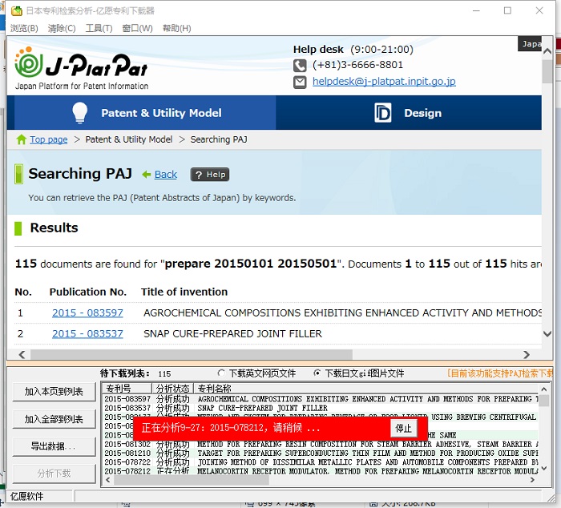The height and width of the screenshot is (508, 561).
Task: Select the list row 2015-083597 AGROCHEMICAL COMPOSITIONS
Action: click(x=321, y=399)
